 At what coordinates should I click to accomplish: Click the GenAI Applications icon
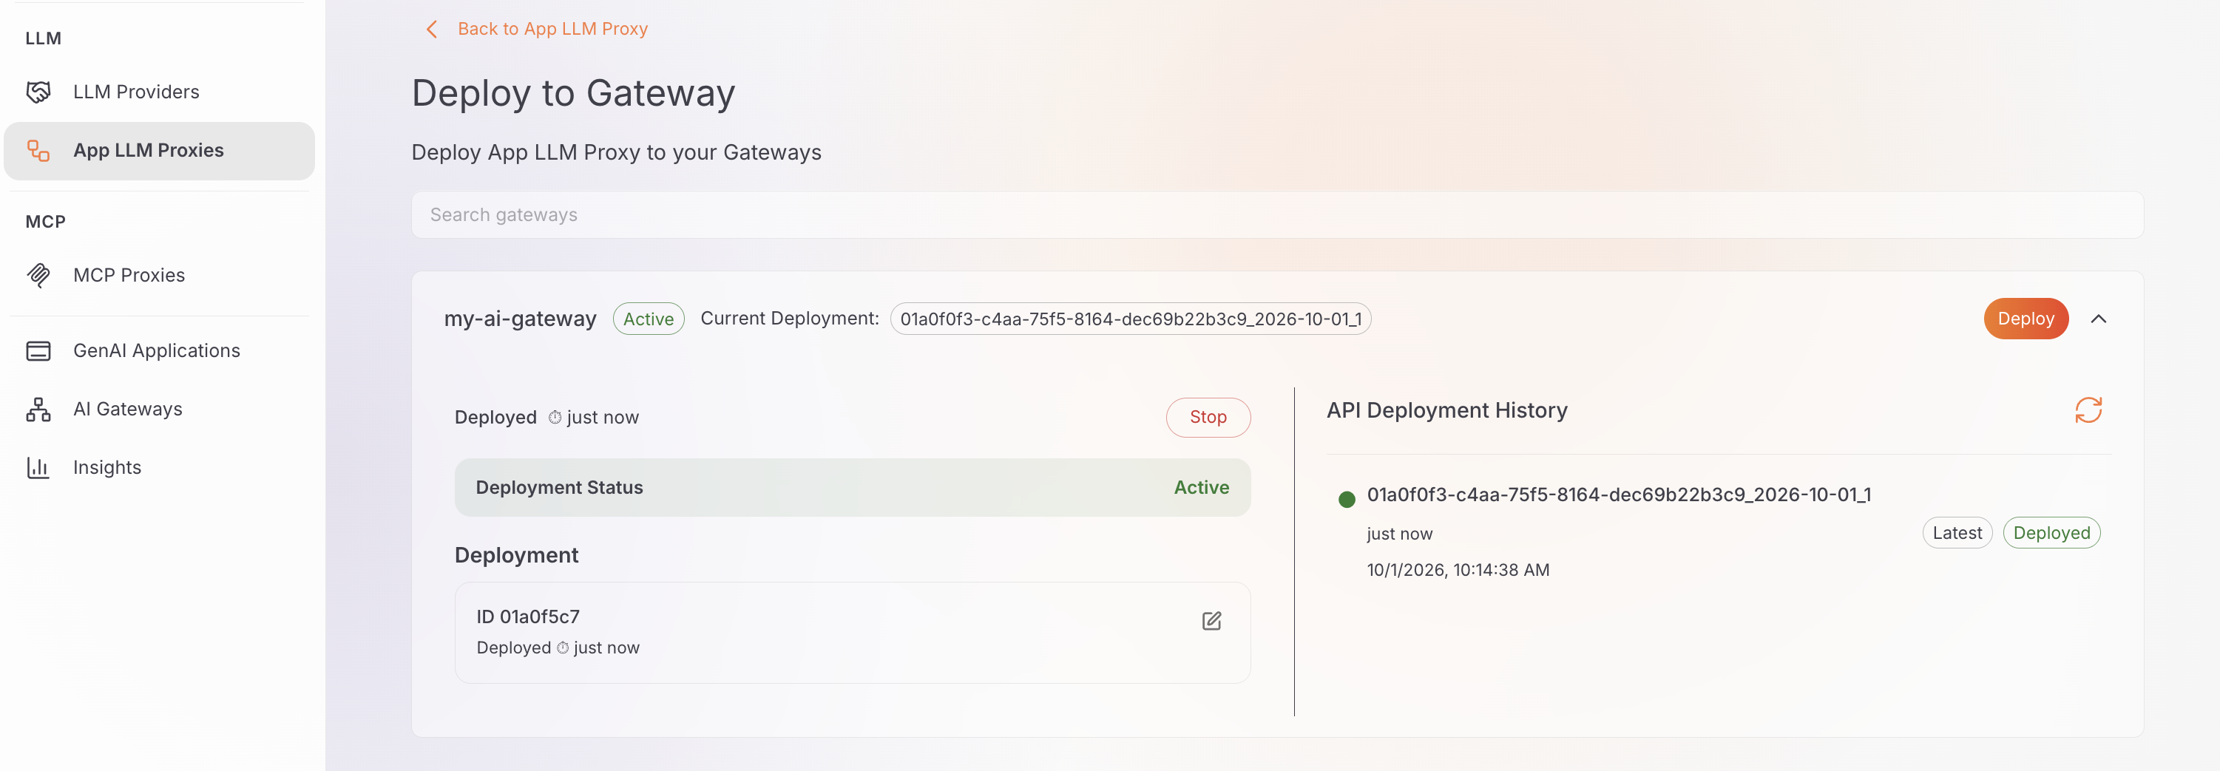coord(38,350)
